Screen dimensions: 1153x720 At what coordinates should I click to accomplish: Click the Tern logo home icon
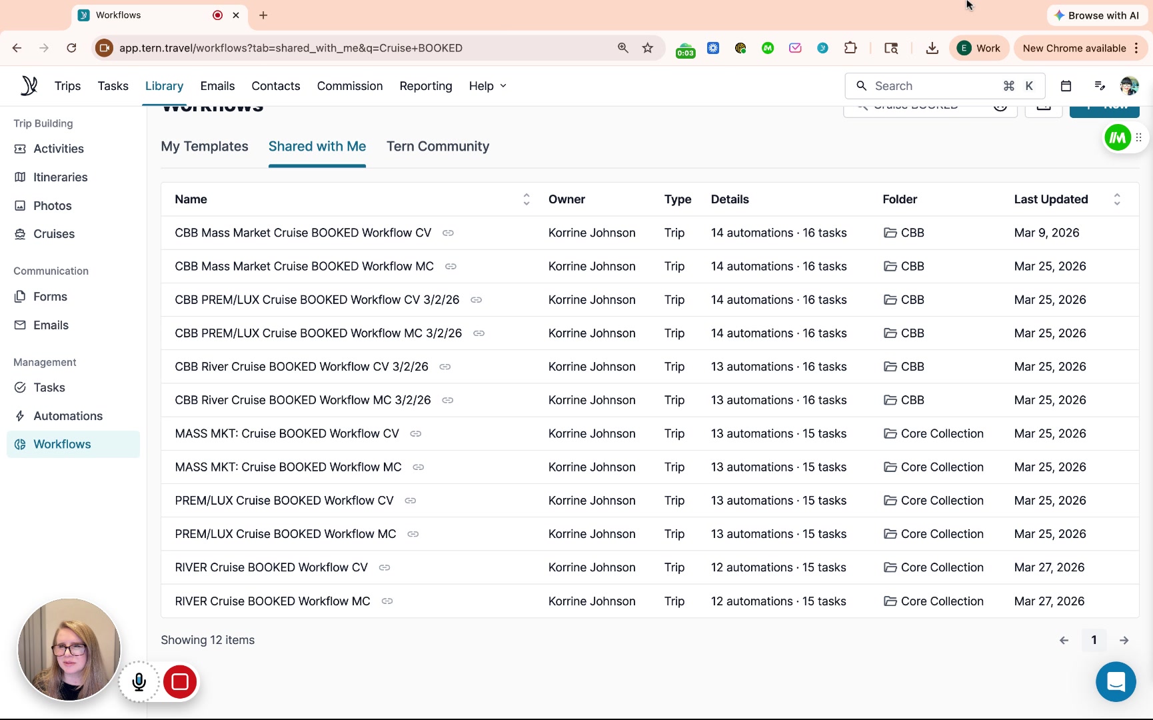tap(29, 86)
